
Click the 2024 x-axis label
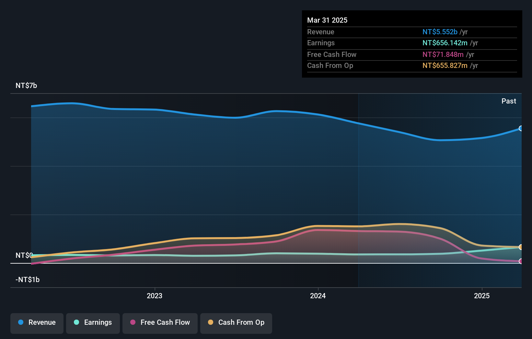tap(318, 296)
